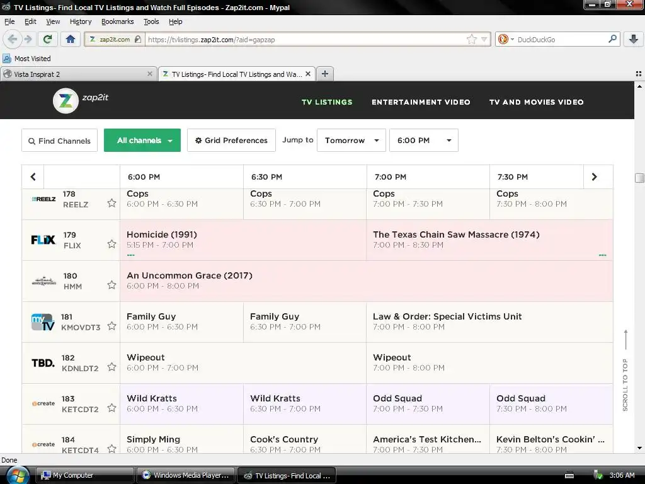Open the Help menu
The width and height of the screenshot is (645, 484).
(x=176, y=21)
